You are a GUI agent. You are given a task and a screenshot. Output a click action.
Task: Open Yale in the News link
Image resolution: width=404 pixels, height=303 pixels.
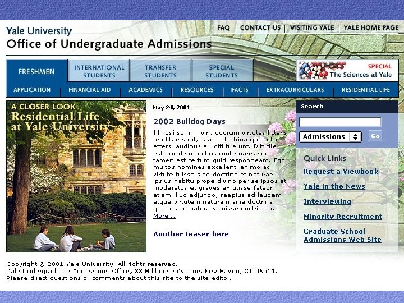tap(334, 186)
